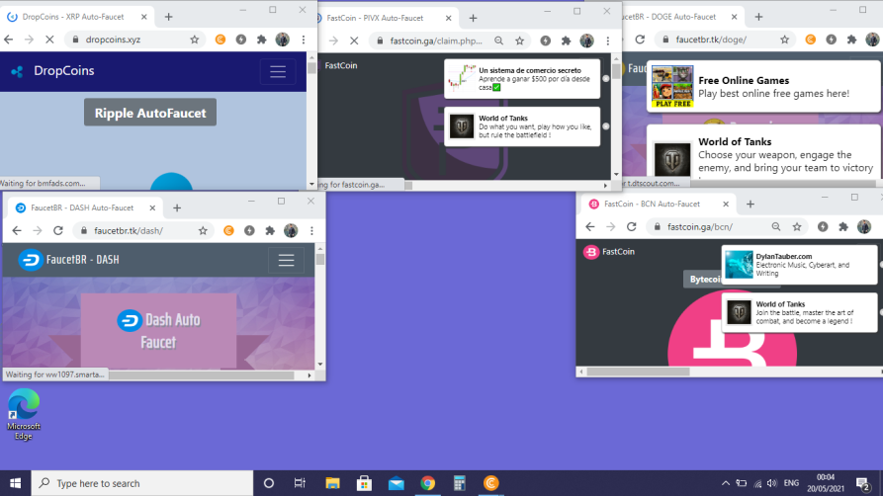Show hidden system tray icons
The width and height of the screenshot is (883, 496).
pyautogui.click(x=726, y=483)
